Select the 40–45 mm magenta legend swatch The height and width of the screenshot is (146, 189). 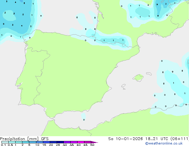(81, 142)
